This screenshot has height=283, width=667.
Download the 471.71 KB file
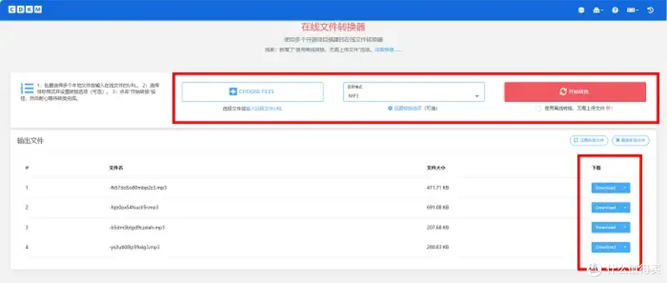click(x=606, y=188)
